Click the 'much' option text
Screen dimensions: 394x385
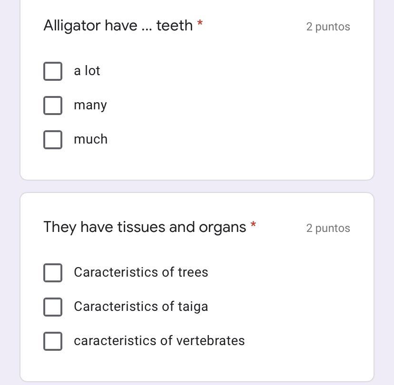click(x=91, y=139)
